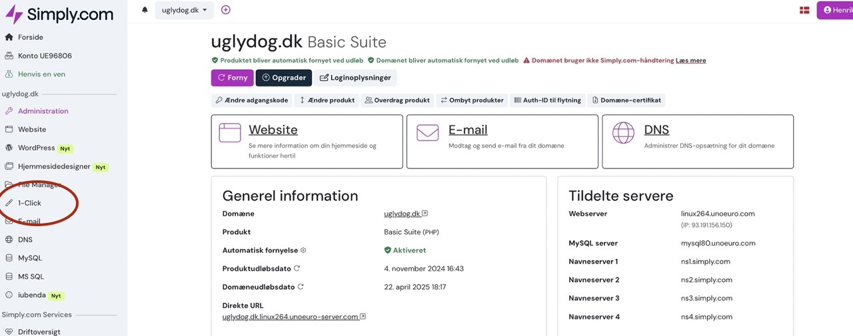
Task: Click the IP: 93.191.156.150 text
Action: point(707,225)
